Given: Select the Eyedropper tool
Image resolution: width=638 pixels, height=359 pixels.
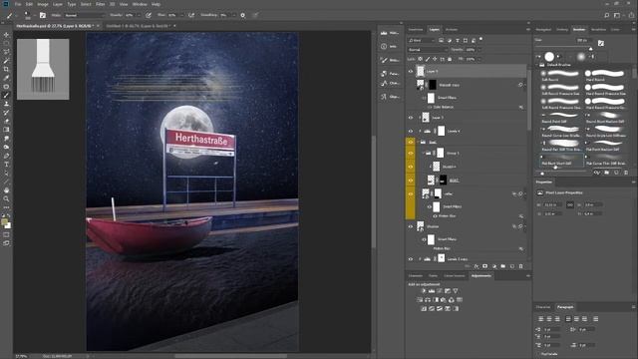Looking at the screenshot, I should coord(6,78).
